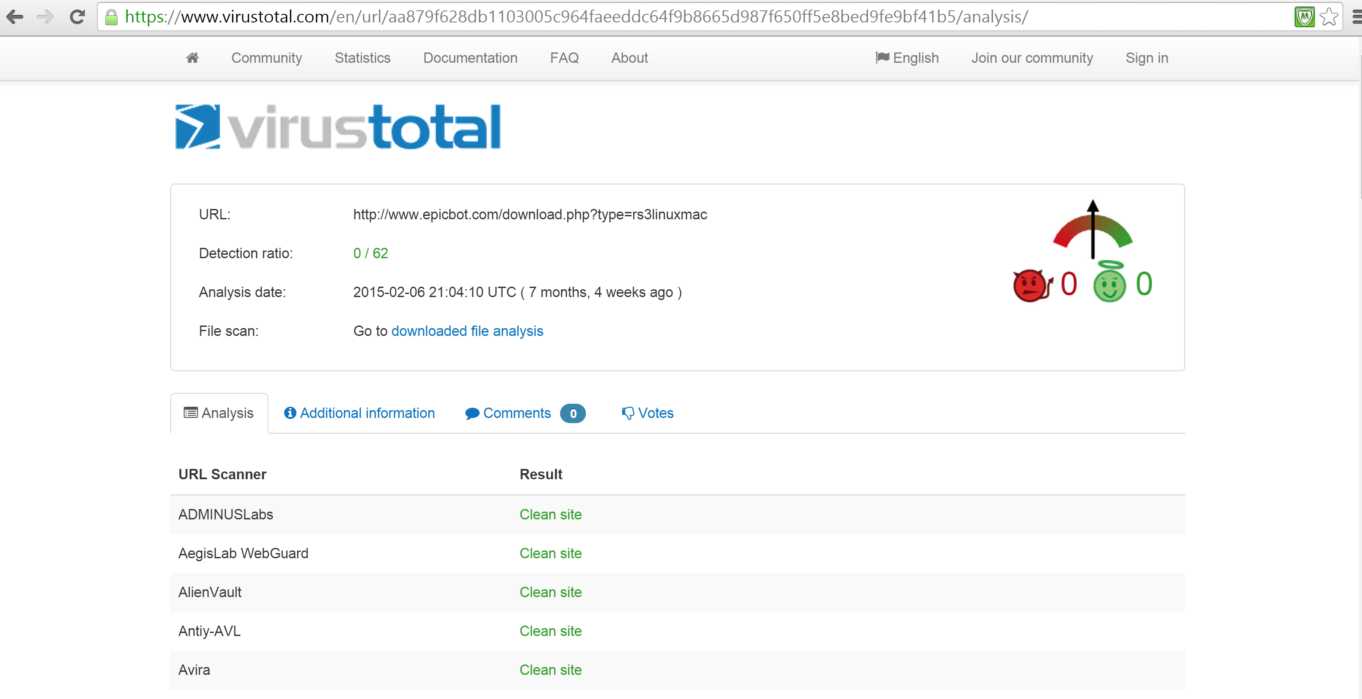
Task: Select the Analysis tab
Action: pyautogui.click(x=219, y=413)
